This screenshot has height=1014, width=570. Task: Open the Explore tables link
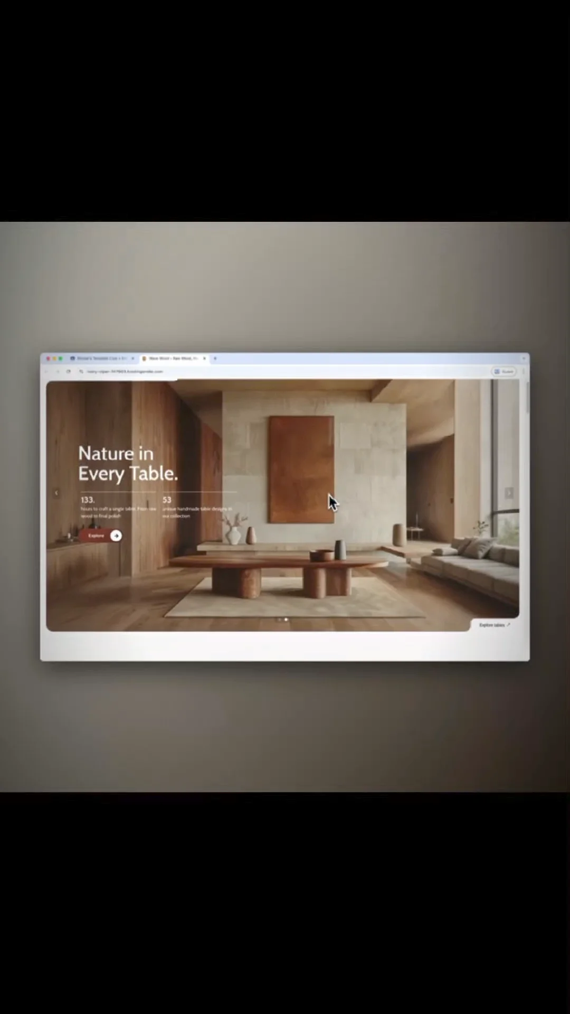click(495, 625)
